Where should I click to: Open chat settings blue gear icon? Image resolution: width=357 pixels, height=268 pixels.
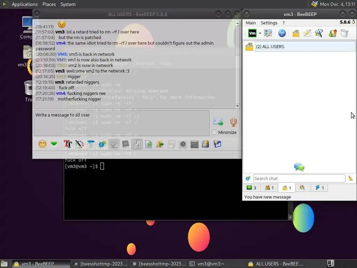pyautogui.click(x=102, y=144)
